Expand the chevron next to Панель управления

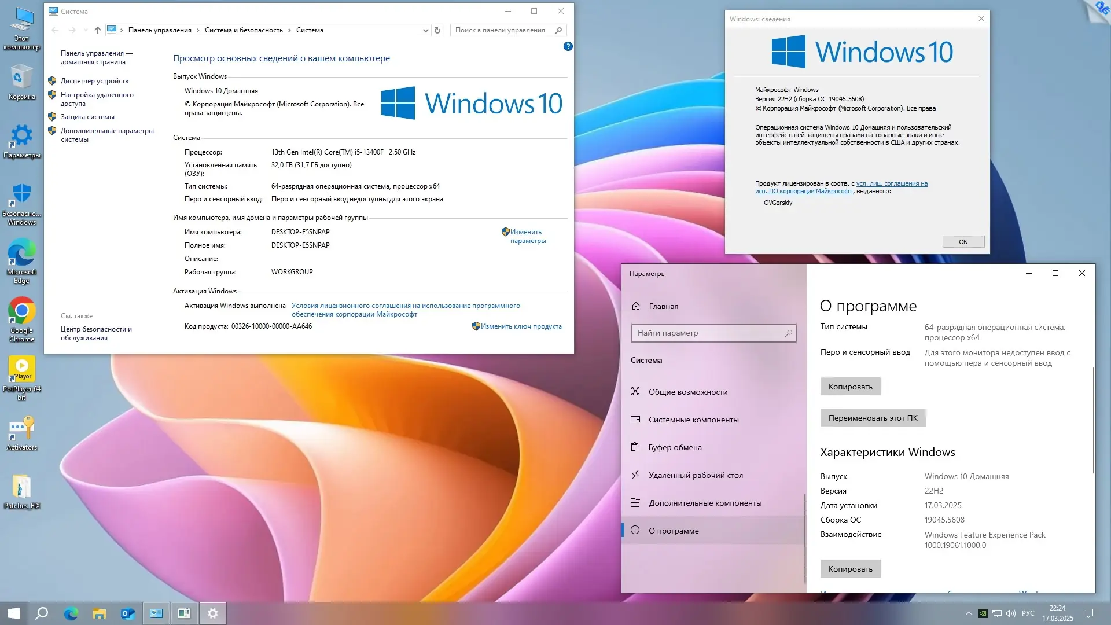coord(198,30)
